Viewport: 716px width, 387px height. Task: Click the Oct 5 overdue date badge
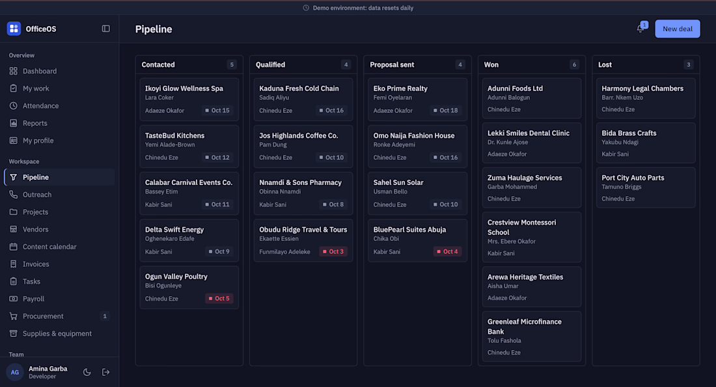(219, 298)
